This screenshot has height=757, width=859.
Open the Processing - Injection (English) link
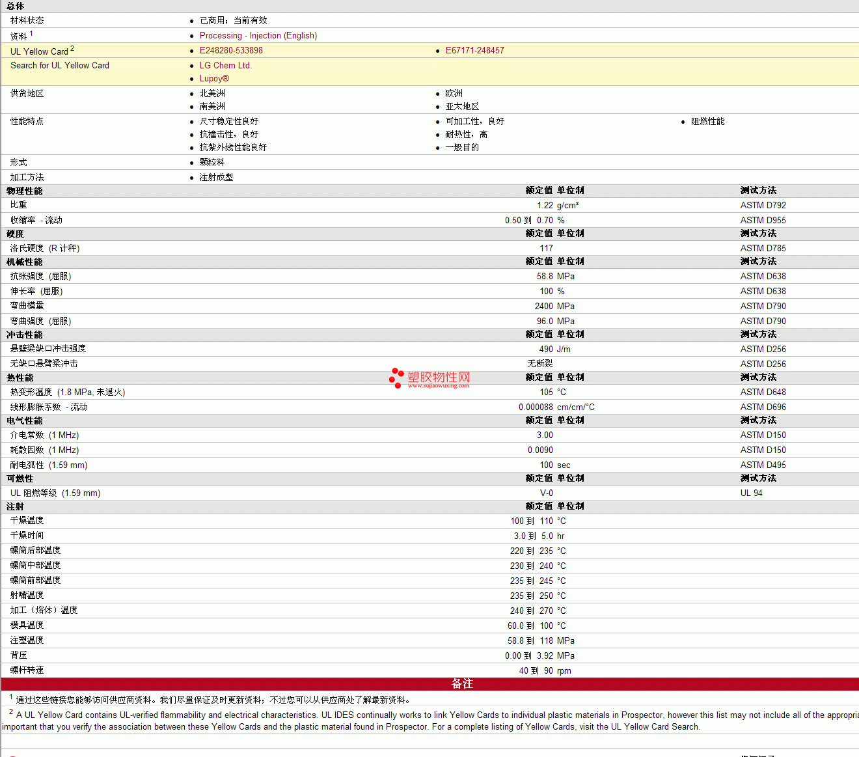point(258,36)
